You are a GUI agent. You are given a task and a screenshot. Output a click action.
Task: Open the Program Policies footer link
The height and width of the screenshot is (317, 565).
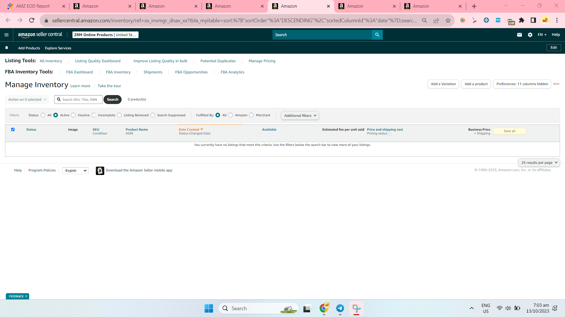tap(42, 170)
